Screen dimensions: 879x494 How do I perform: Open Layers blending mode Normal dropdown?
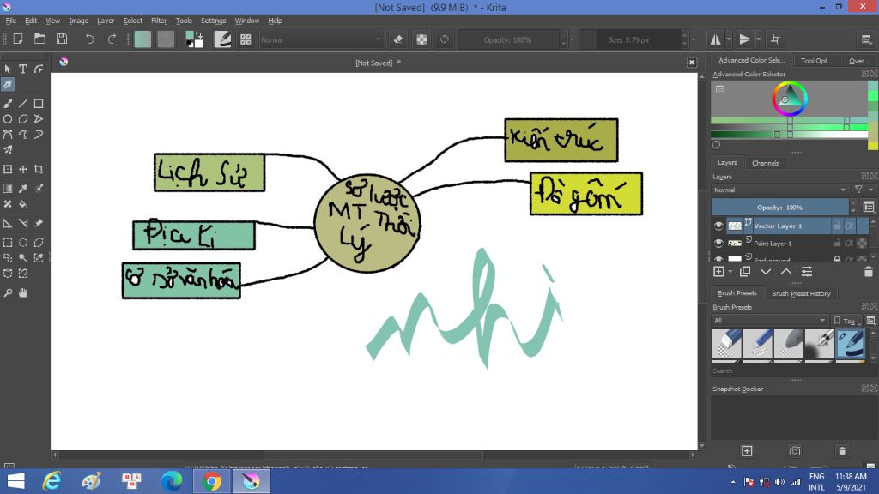[x=779, y=190]
